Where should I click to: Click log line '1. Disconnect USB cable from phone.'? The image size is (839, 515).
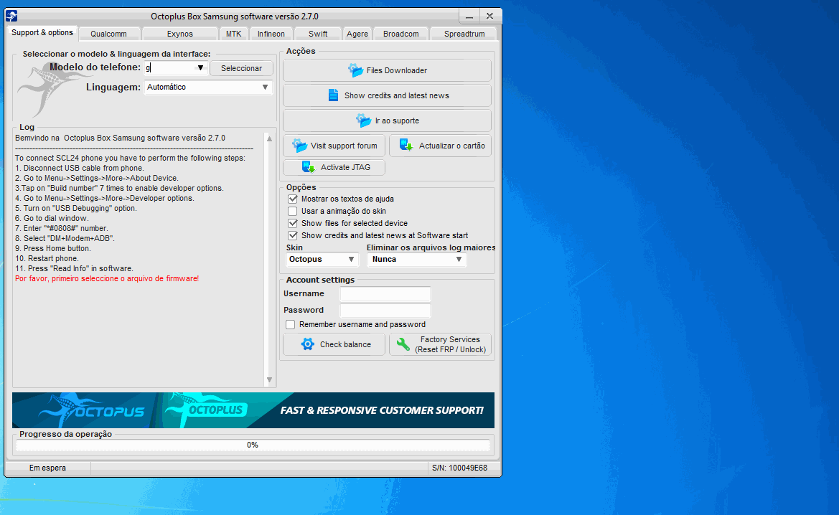point(79,168)
